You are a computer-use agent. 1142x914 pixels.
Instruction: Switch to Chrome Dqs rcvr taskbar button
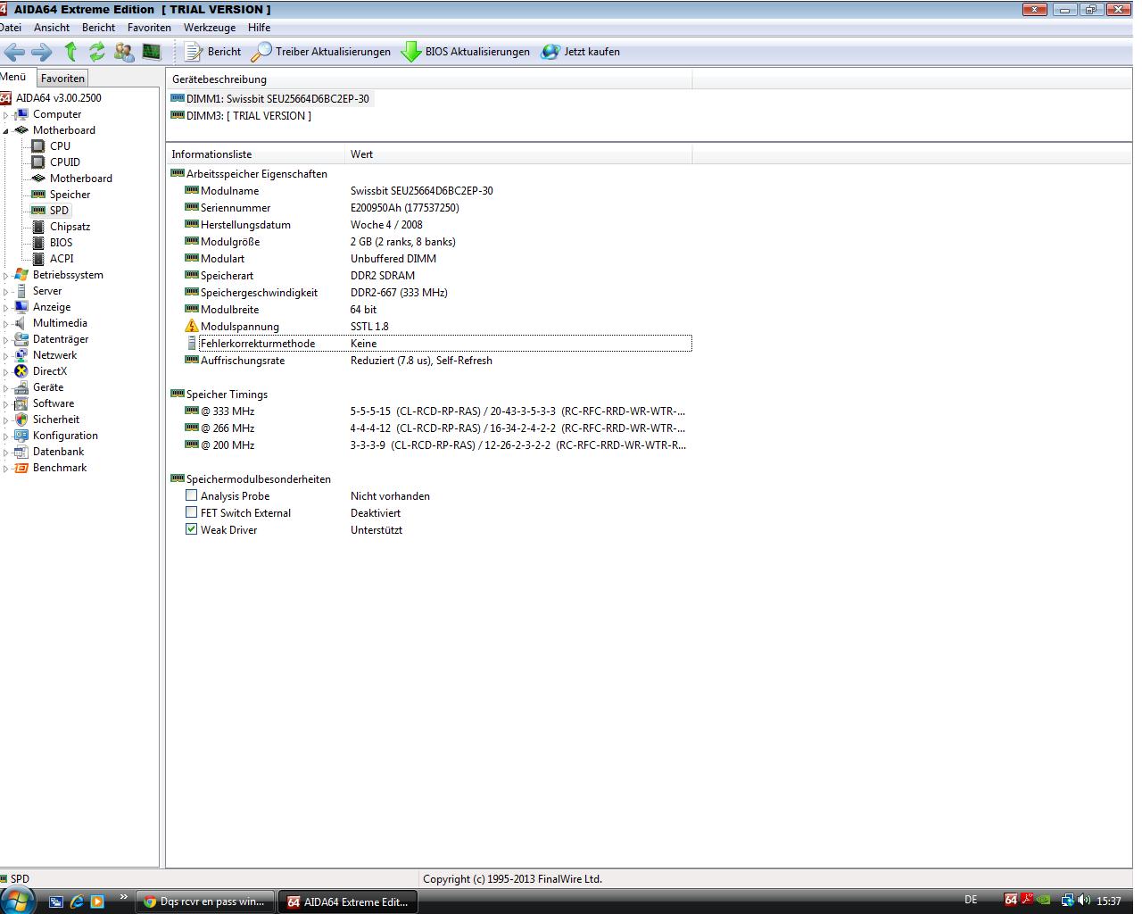pyautogui.click(x=205, y=902)
